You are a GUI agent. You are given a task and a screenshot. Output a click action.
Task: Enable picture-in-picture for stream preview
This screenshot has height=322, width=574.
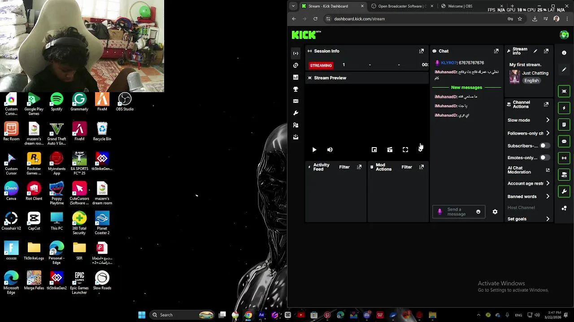pyautogui.click(x=374, y=150)
